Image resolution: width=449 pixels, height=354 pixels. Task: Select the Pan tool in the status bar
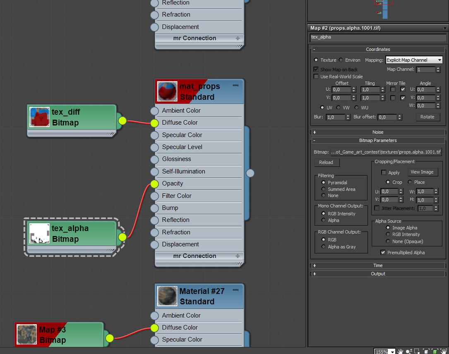[x=400, y=351]
